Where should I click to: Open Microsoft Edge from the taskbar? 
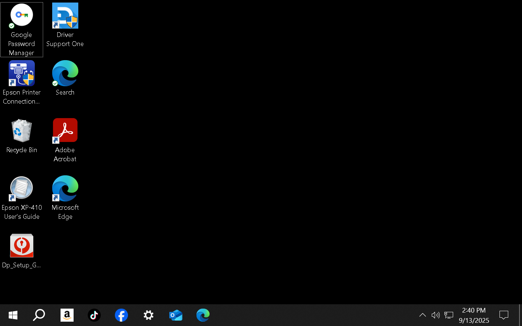[x=203, y=315]
